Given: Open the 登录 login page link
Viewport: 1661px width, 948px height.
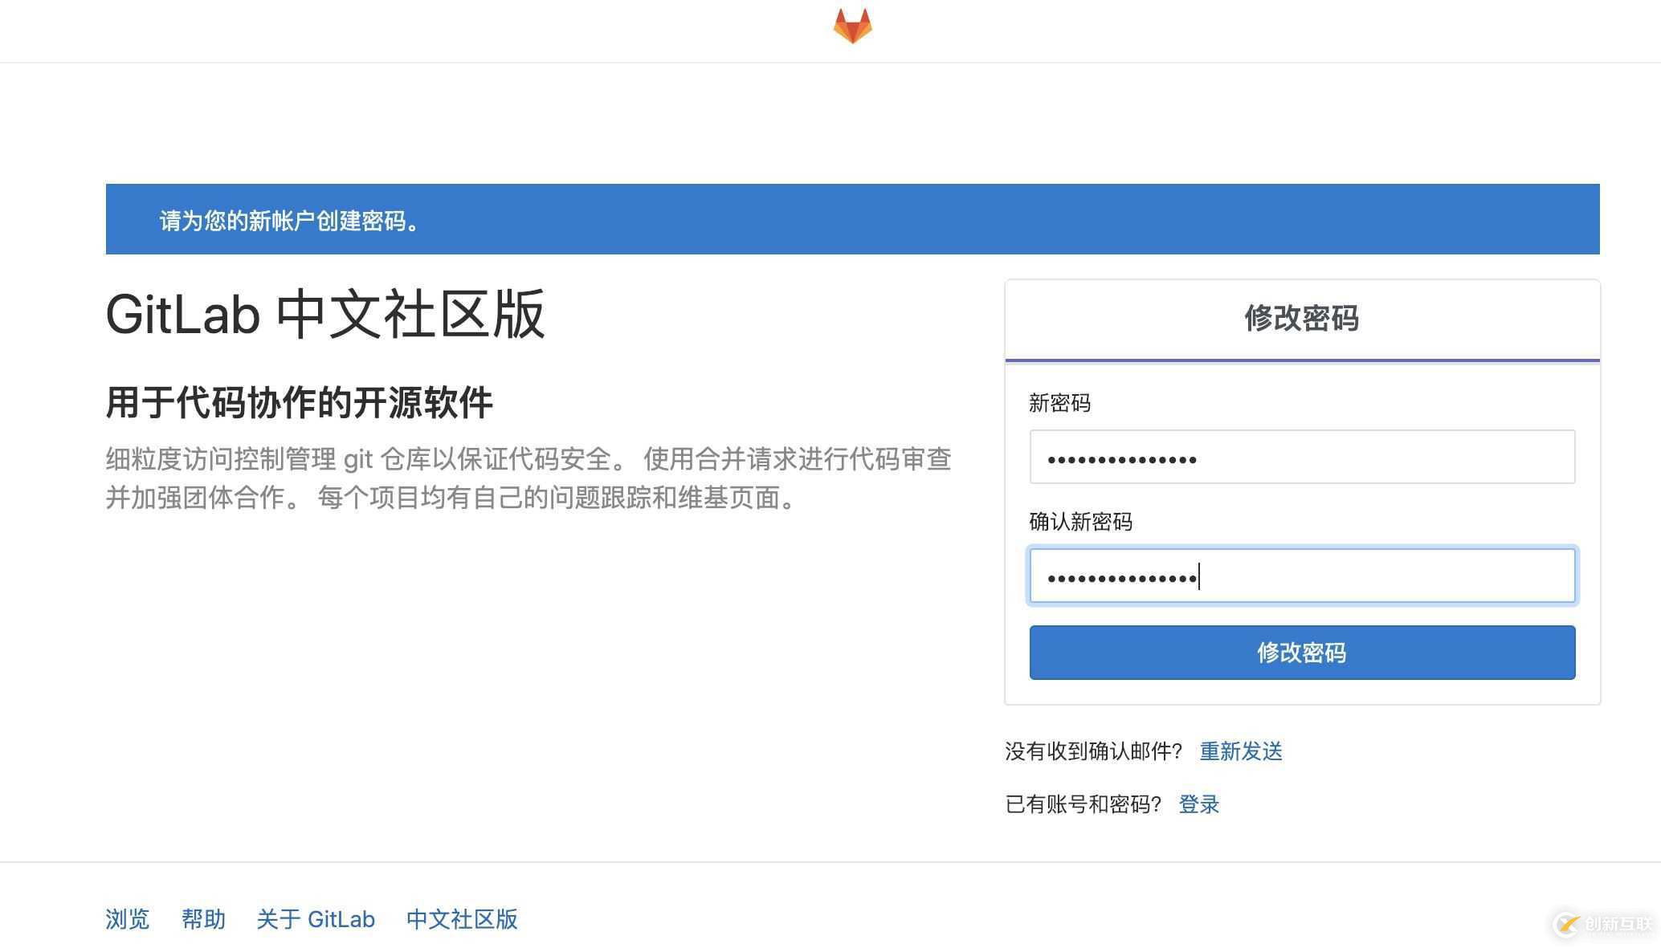Looking at the screenshot, I should [x=1198, y=804].
